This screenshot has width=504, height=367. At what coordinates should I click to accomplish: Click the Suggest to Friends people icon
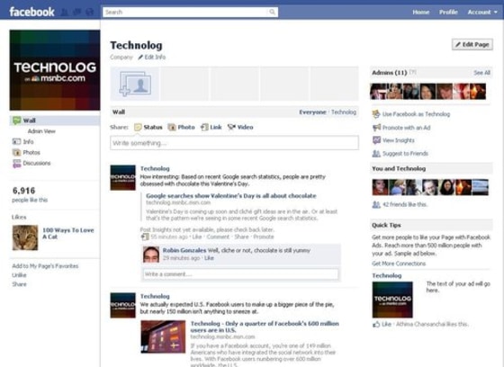(x=376, y=153)
